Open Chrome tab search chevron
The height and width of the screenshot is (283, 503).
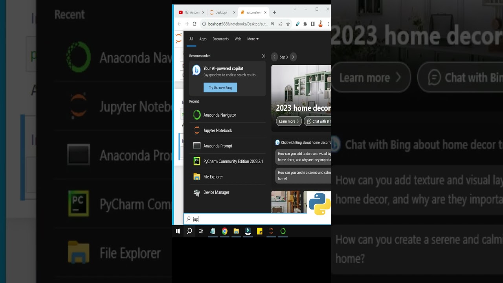(295, 9)
